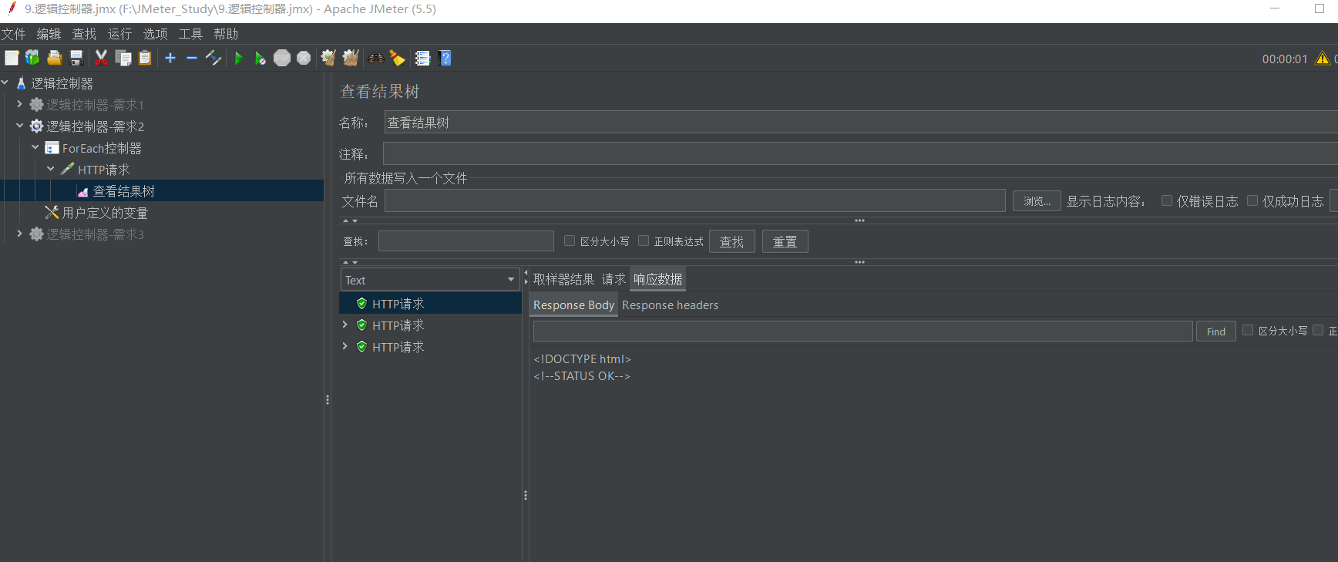This screenshot has width=1338, height=562.
Task: Collapse the 逻辑控制器-需求2 thread group
Action: (x=19, y=126)
